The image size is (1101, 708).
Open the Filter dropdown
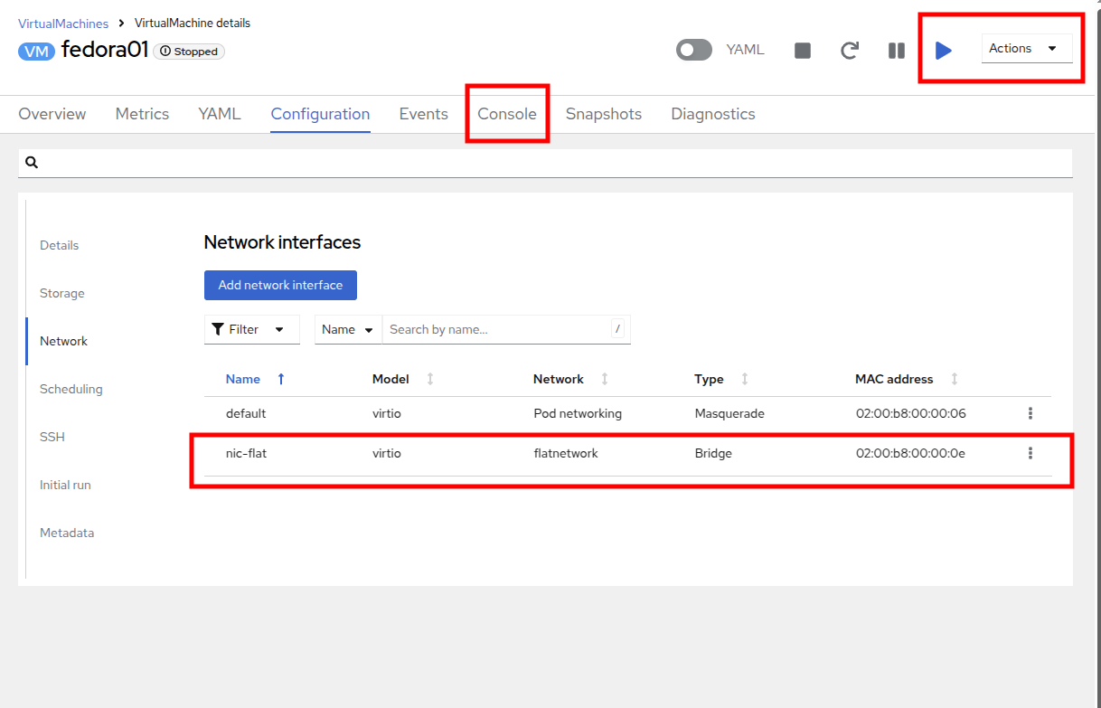[251, 329]
